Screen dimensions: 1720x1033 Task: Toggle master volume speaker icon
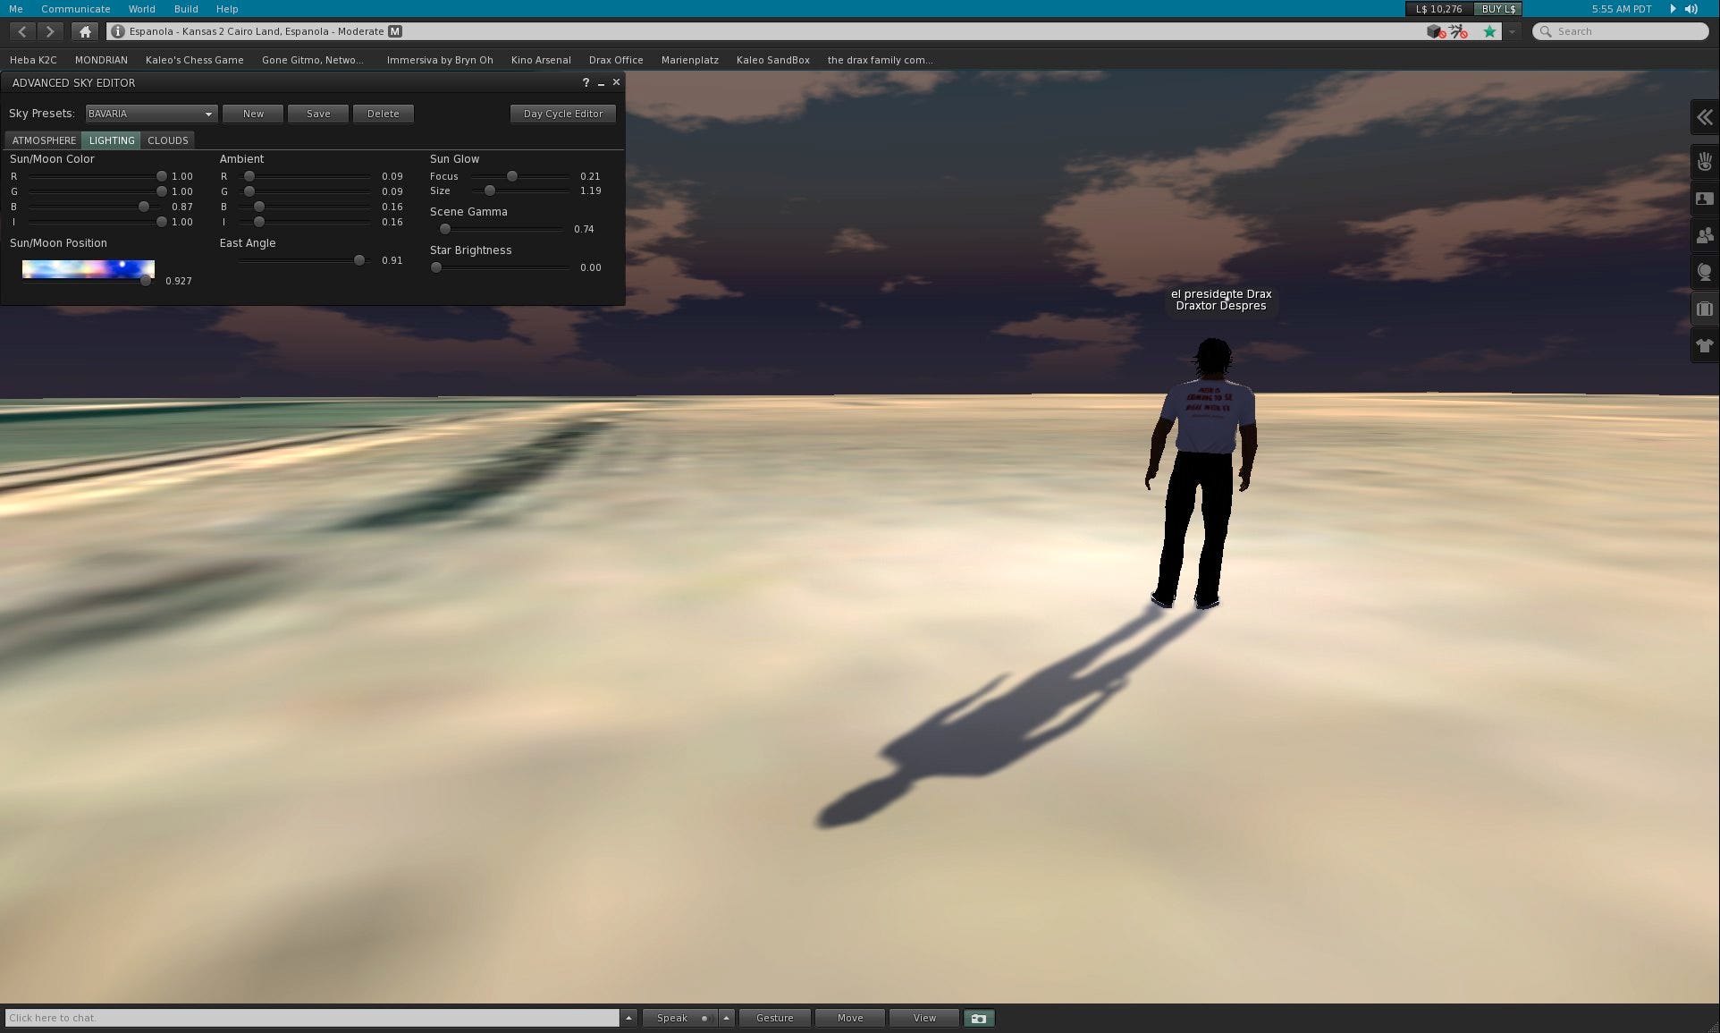pyautogui.click(x=1691, y=9)
